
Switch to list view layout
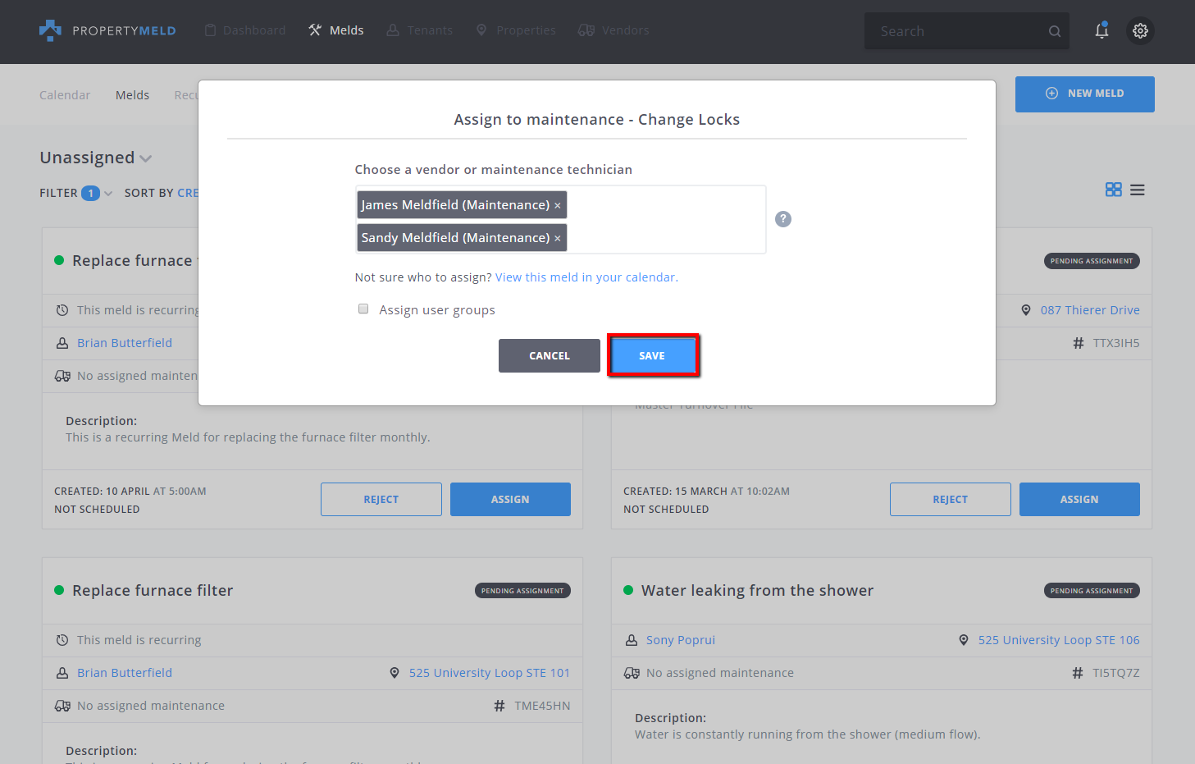click(x=1137, y=190)
